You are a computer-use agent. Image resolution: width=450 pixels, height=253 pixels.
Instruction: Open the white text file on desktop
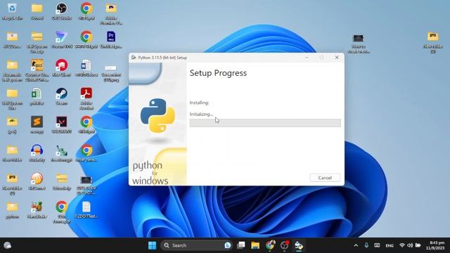[86, 210]
